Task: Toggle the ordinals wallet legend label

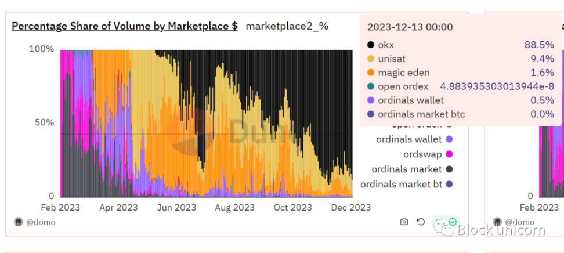Action: [x=409, y=139]
